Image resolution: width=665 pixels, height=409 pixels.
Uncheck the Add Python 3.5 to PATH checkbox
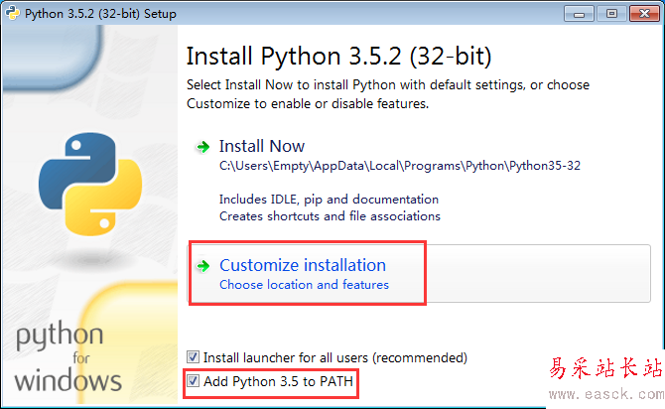[x=194, y=381]
